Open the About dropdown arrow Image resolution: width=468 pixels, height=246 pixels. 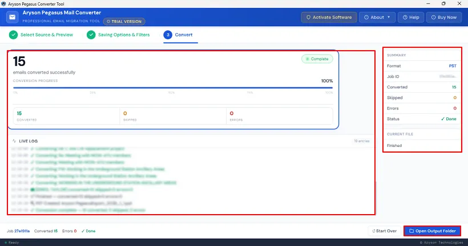[389, 17]
